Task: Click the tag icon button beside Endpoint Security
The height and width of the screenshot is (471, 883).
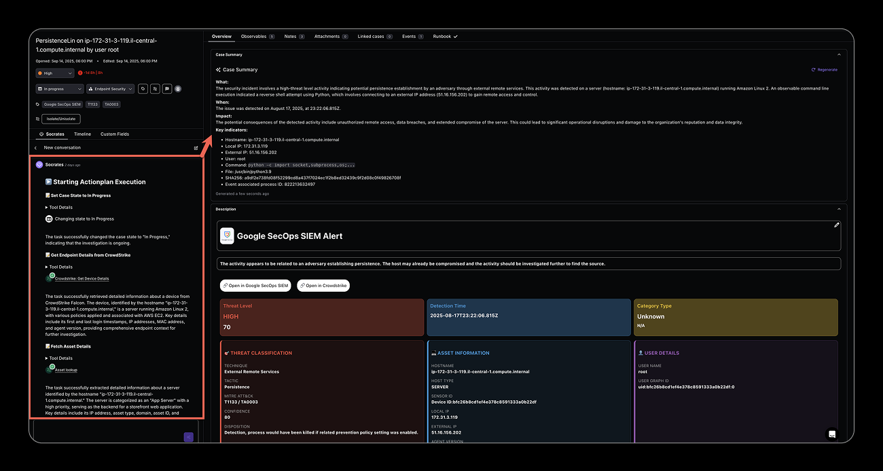Action: tap(143, 89)
